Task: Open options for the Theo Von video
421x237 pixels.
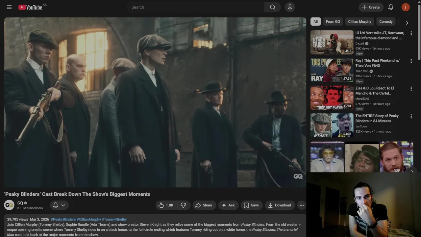Action: pos(411,61)
